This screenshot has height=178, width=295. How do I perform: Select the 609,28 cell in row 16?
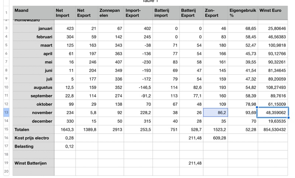pyautogui.click(x=215, y=138)
